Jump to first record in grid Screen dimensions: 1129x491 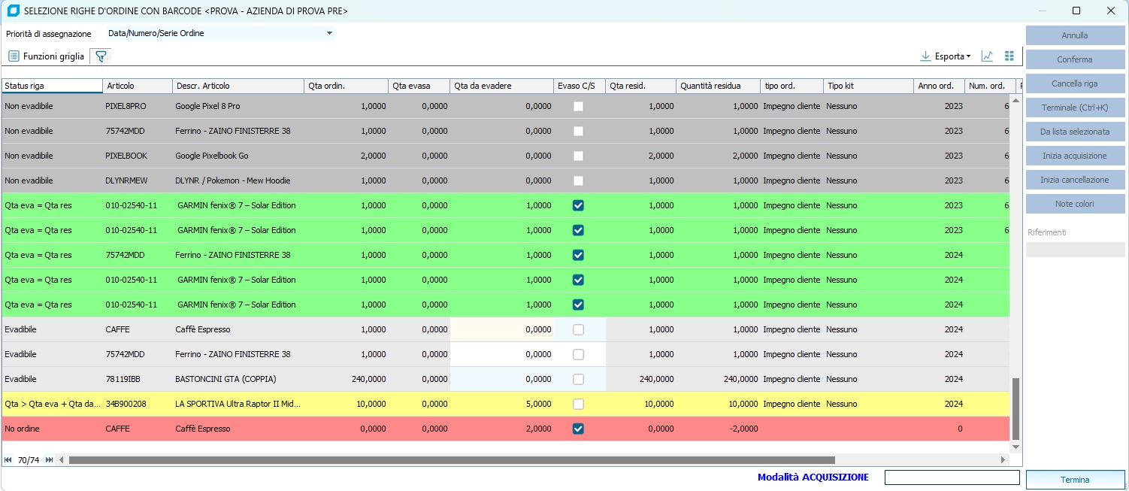[x=8, y=460]
